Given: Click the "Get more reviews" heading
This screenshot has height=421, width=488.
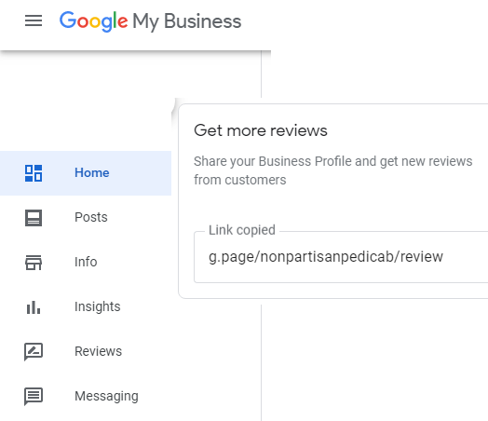Looking at the screenshot, I should 261,130.
